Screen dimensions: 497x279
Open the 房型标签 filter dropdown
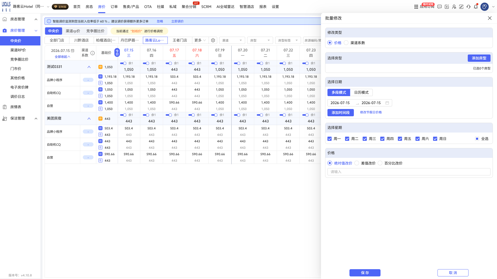pos(288,40)
